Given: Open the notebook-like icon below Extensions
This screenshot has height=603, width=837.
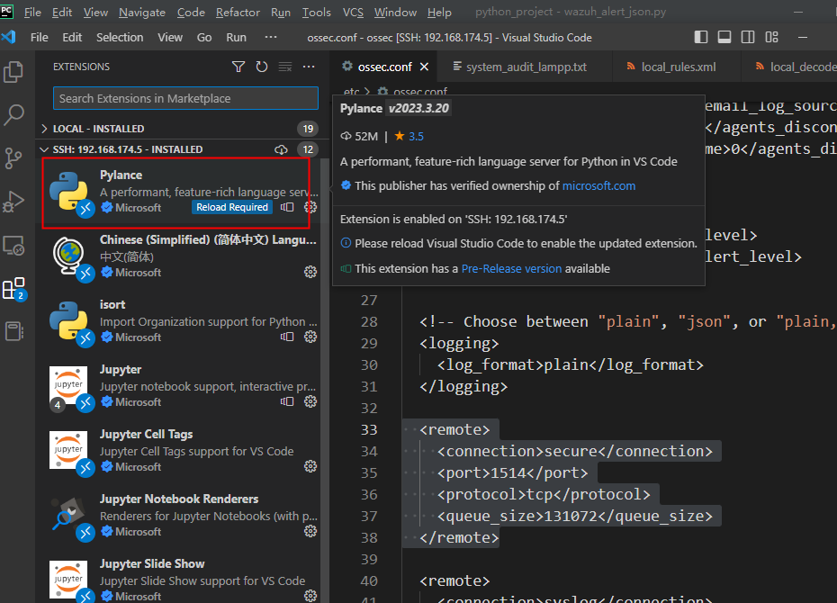Looking at the screenshot, I should 13,331.
